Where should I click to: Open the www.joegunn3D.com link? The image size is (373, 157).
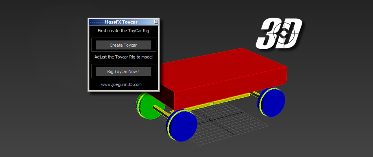pos(121,84)
